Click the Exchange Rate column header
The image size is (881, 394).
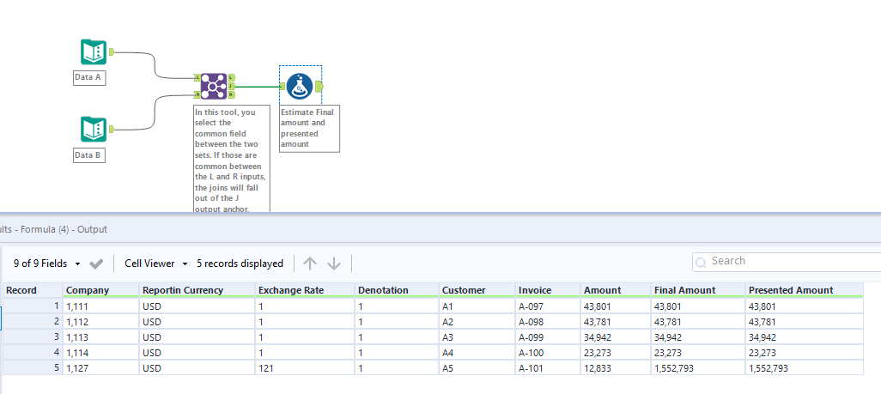[x=290, y=290]
